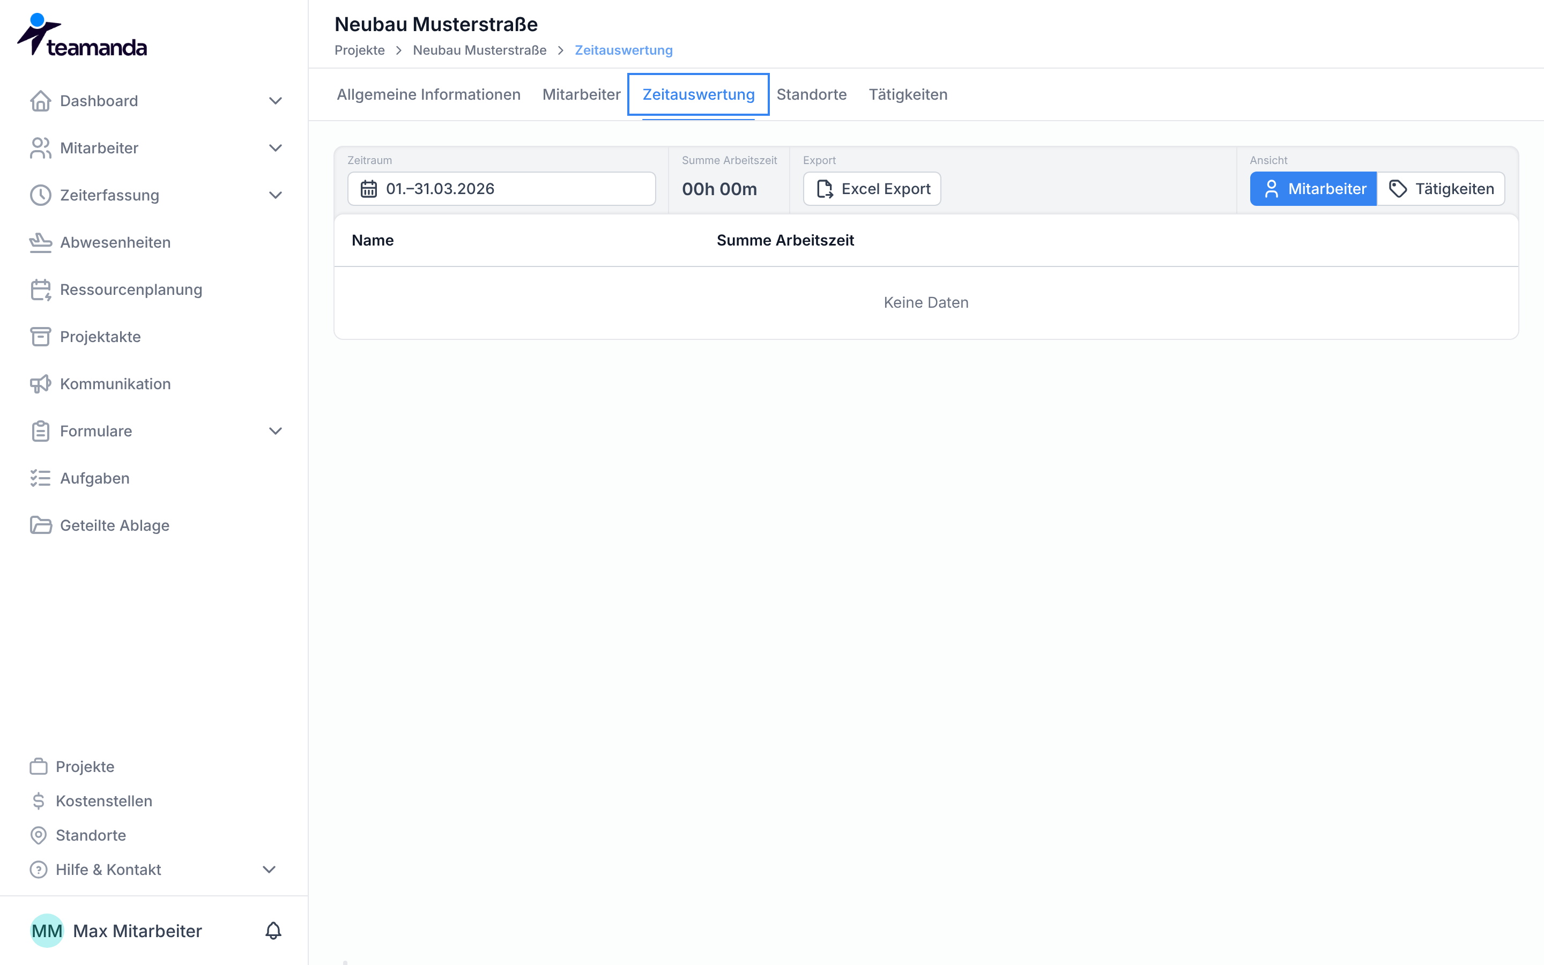The width and height of the screenshot is (1544, 965).
Task: Switch view to Mitarbeiter toggle button
Action: point(1313,189)
